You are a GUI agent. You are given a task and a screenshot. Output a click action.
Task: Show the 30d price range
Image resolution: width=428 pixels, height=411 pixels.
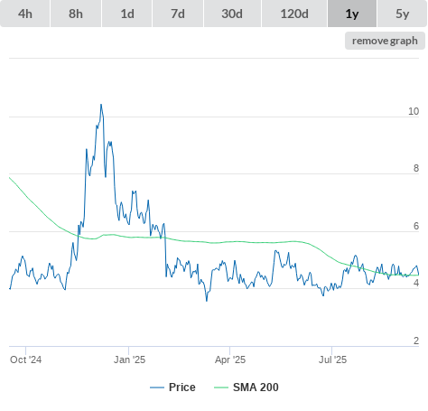[232, 14]
